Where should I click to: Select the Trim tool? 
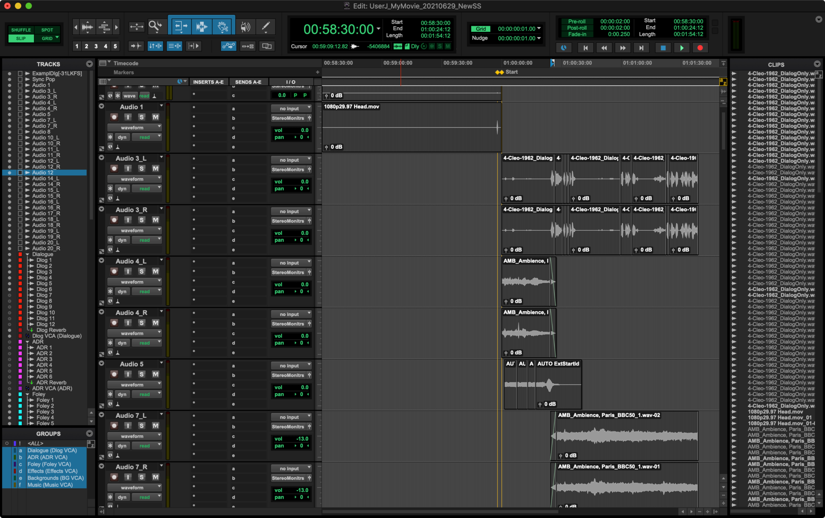click(180, 27)
